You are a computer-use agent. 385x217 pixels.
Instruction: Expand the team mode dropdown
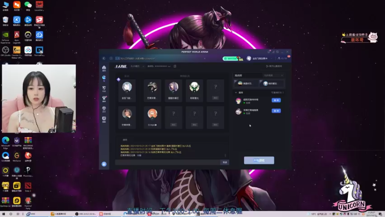137,66
